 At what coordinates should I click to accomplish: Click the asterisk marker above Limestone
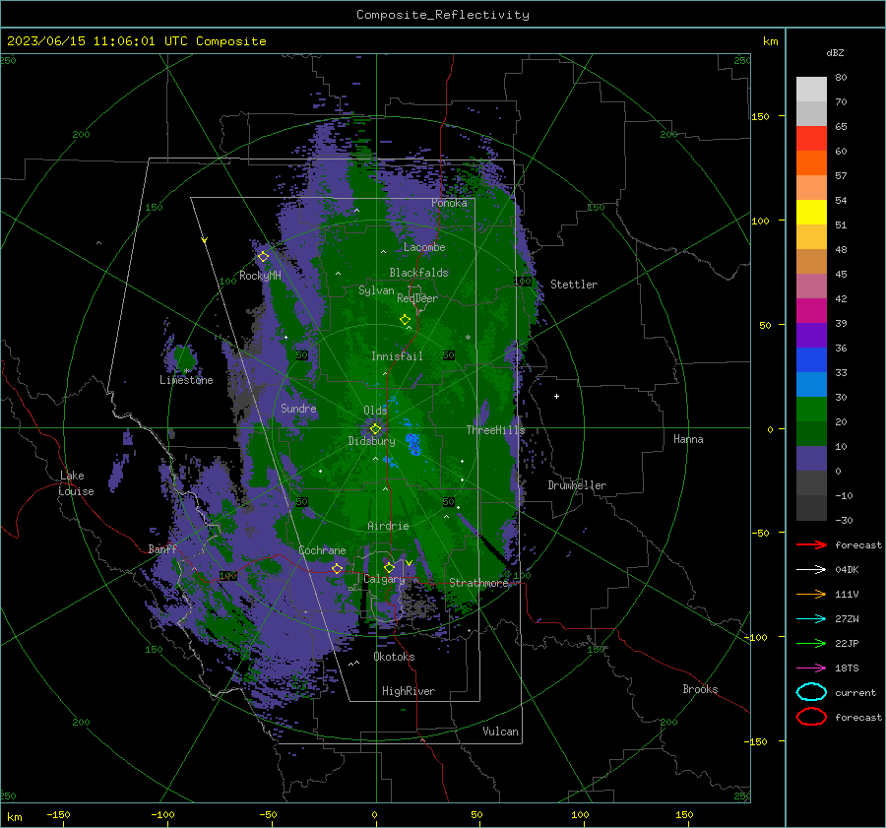(x=186, y=371)
